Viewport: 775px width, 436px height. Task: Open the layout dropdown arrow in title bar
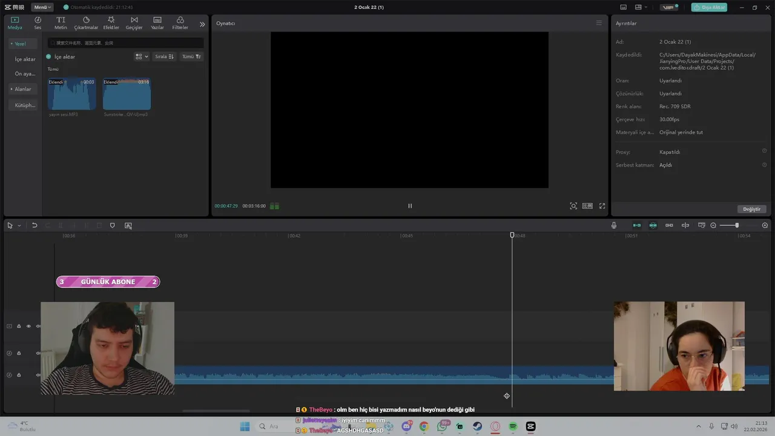pyautogui.click(x=646, y=7)
